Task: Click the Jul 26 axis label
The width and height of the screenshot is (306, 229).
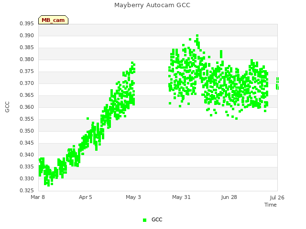Action: click(x=277, y=198)
